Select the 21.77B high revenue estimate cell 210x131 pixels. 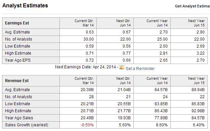(115, 111)
